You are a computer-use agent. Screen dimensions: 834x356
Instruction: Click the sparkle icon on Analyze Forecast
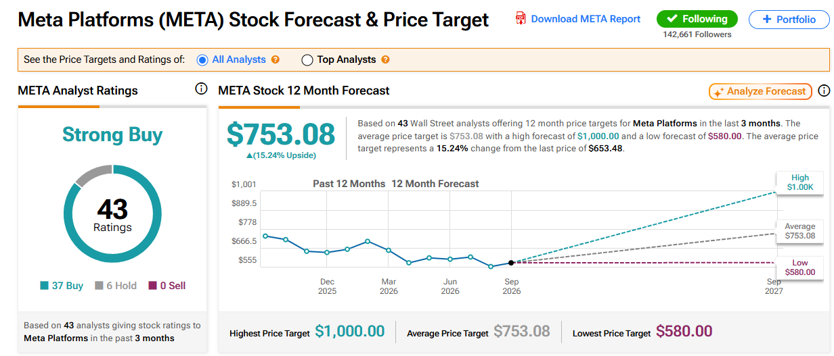(x=719, y=91)
